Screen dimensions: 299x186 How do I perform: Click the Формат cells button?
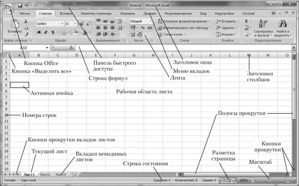pyautogui.click(x=226, y=35)
